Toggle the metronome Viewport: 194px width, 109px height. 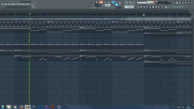tap(93, 2)
